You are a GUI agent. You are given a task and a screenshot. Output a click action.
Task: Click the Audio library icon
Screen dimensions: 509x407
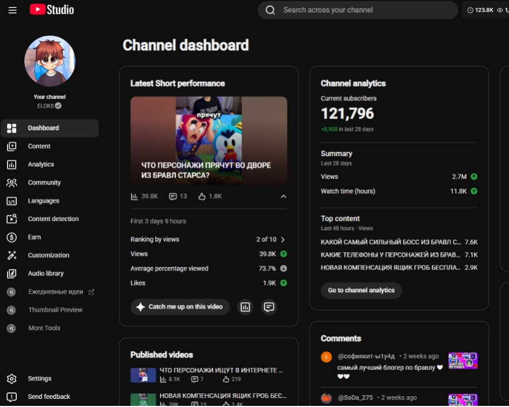12,274
